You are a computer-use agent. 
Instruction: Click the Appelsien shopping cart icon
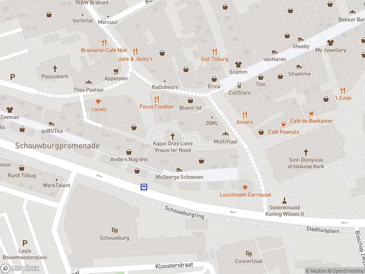tap(116, 71)
